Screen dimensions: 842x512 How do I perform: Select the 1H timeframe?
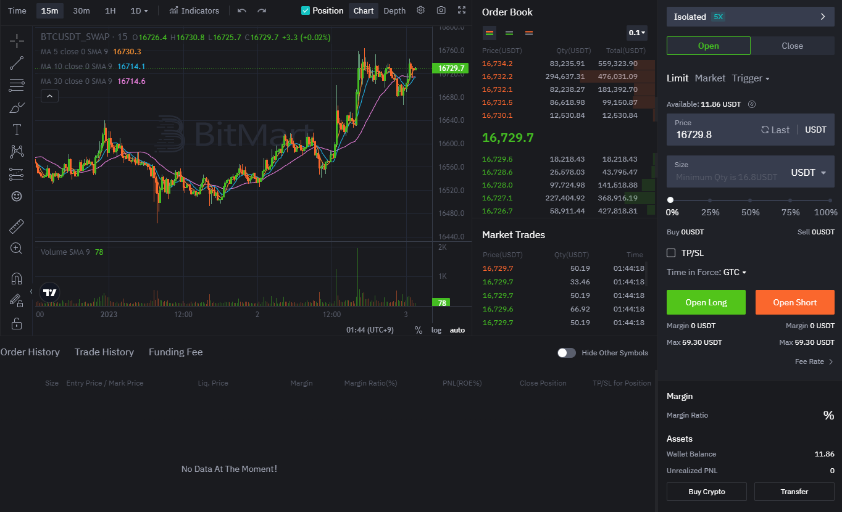coord(110,10)
